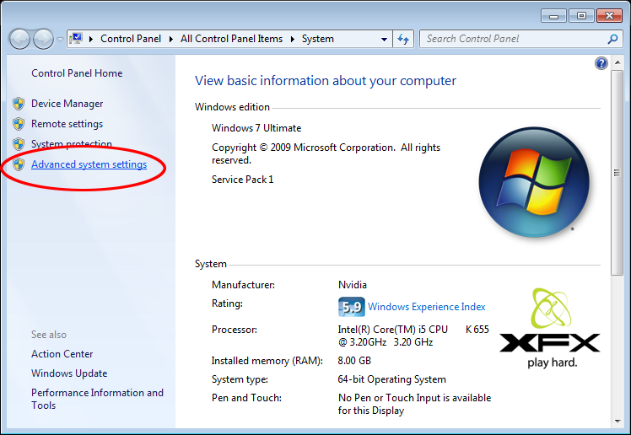The image size is (631, 435).
Task: Click the Forward navigation arrow button
Action: [x=43, y=39]
